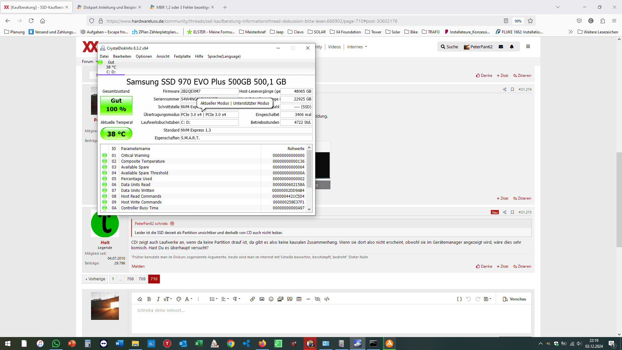622x350 pixels.
Task: Open the list formatting dropdown
Action: [213, 299]
